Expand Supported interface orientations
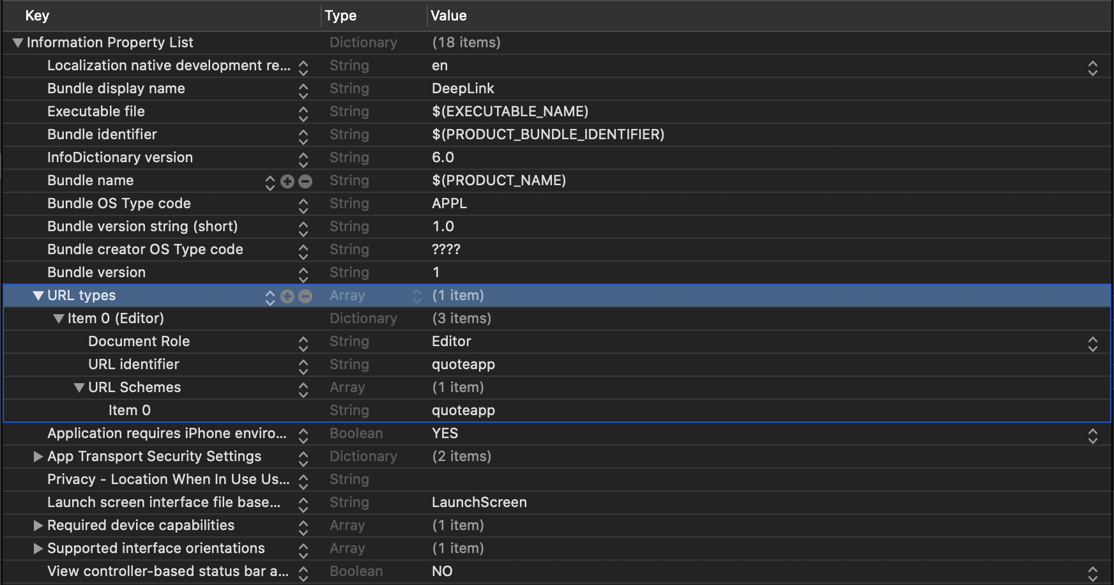 coord(38,549)
